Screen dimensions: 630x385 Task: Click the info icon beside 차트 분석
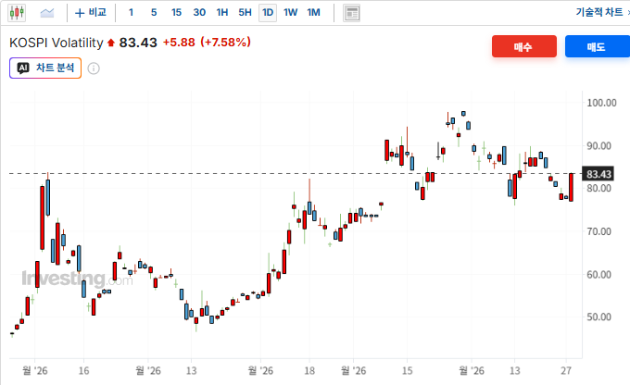tap(94, 68)
